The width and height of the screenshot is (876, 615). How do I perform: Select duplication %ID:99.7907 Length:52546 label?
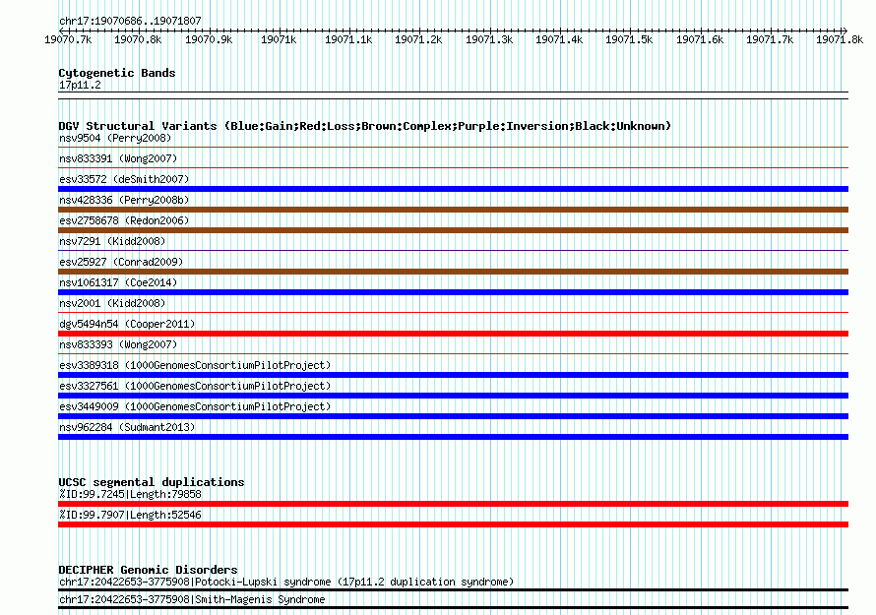click(x=130, y=515)
